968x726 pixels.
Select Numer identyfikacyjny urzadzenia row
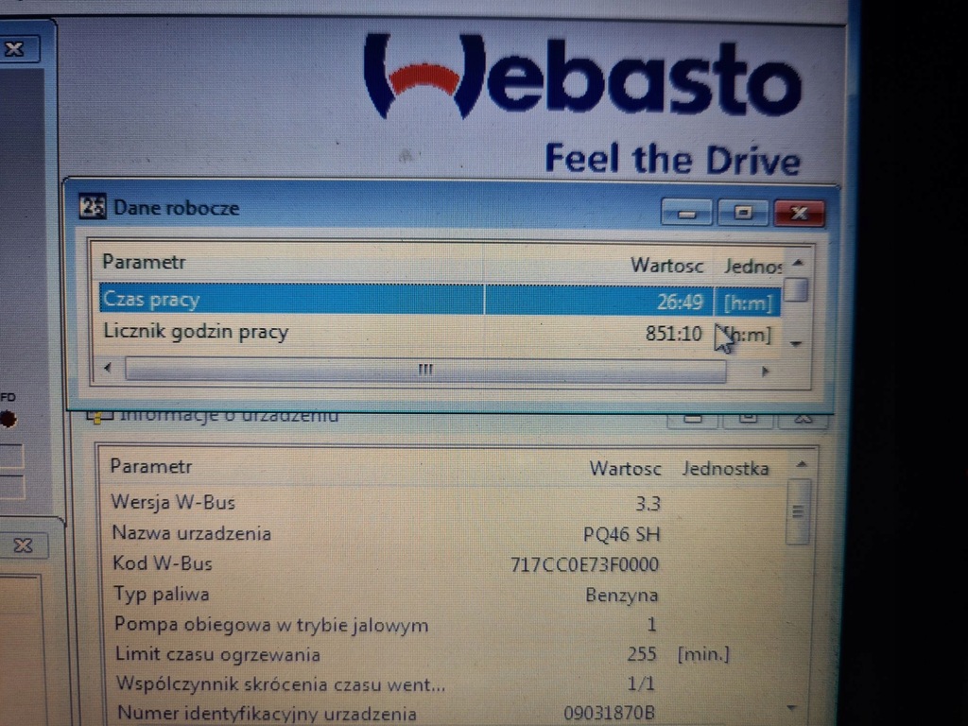coord(444,713)
